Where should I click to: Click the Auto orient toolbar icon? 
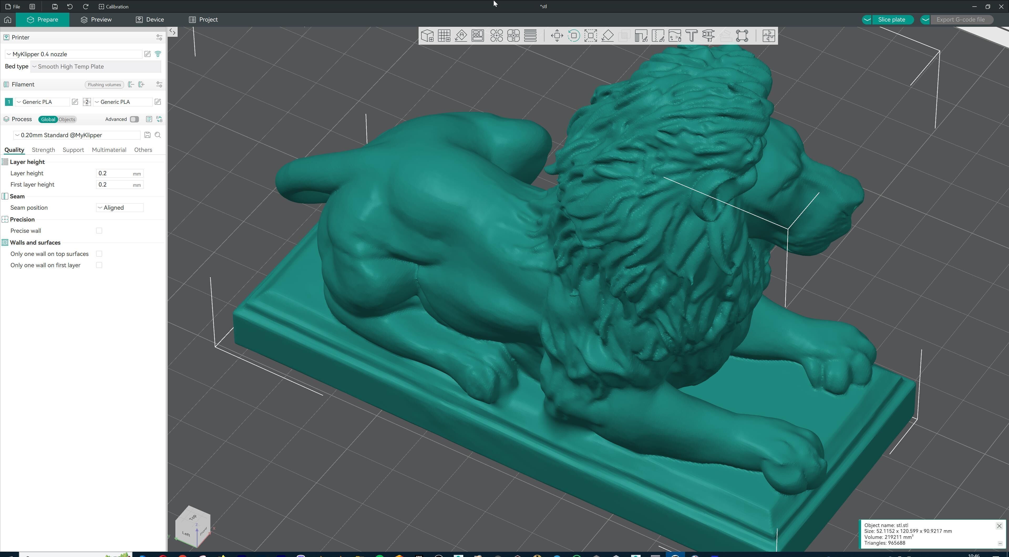coord(461,36)
